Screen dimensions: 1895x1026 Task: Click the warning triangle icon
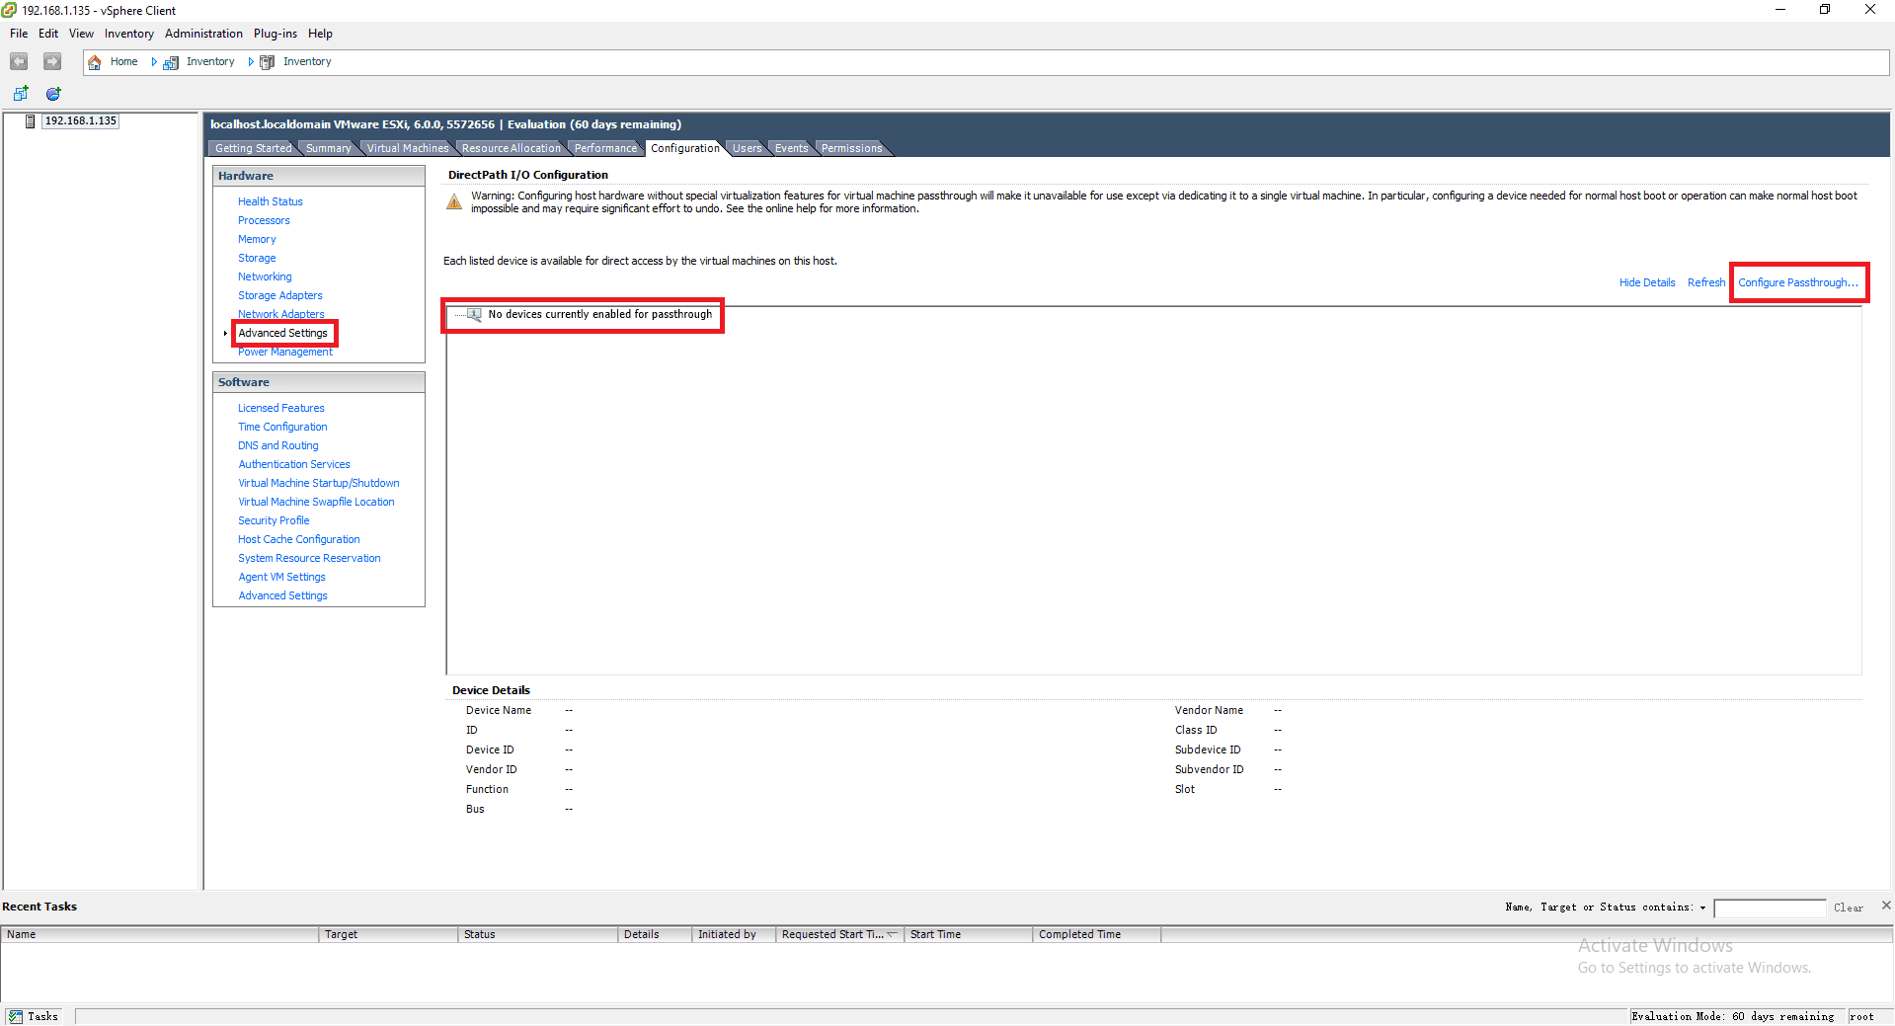point(454,202)
